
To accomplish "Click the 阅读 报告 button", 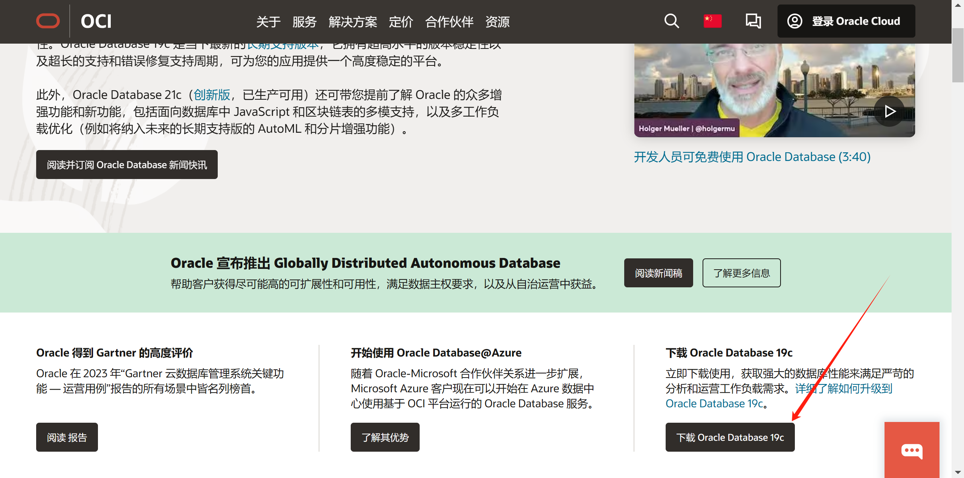I will 67,437.
